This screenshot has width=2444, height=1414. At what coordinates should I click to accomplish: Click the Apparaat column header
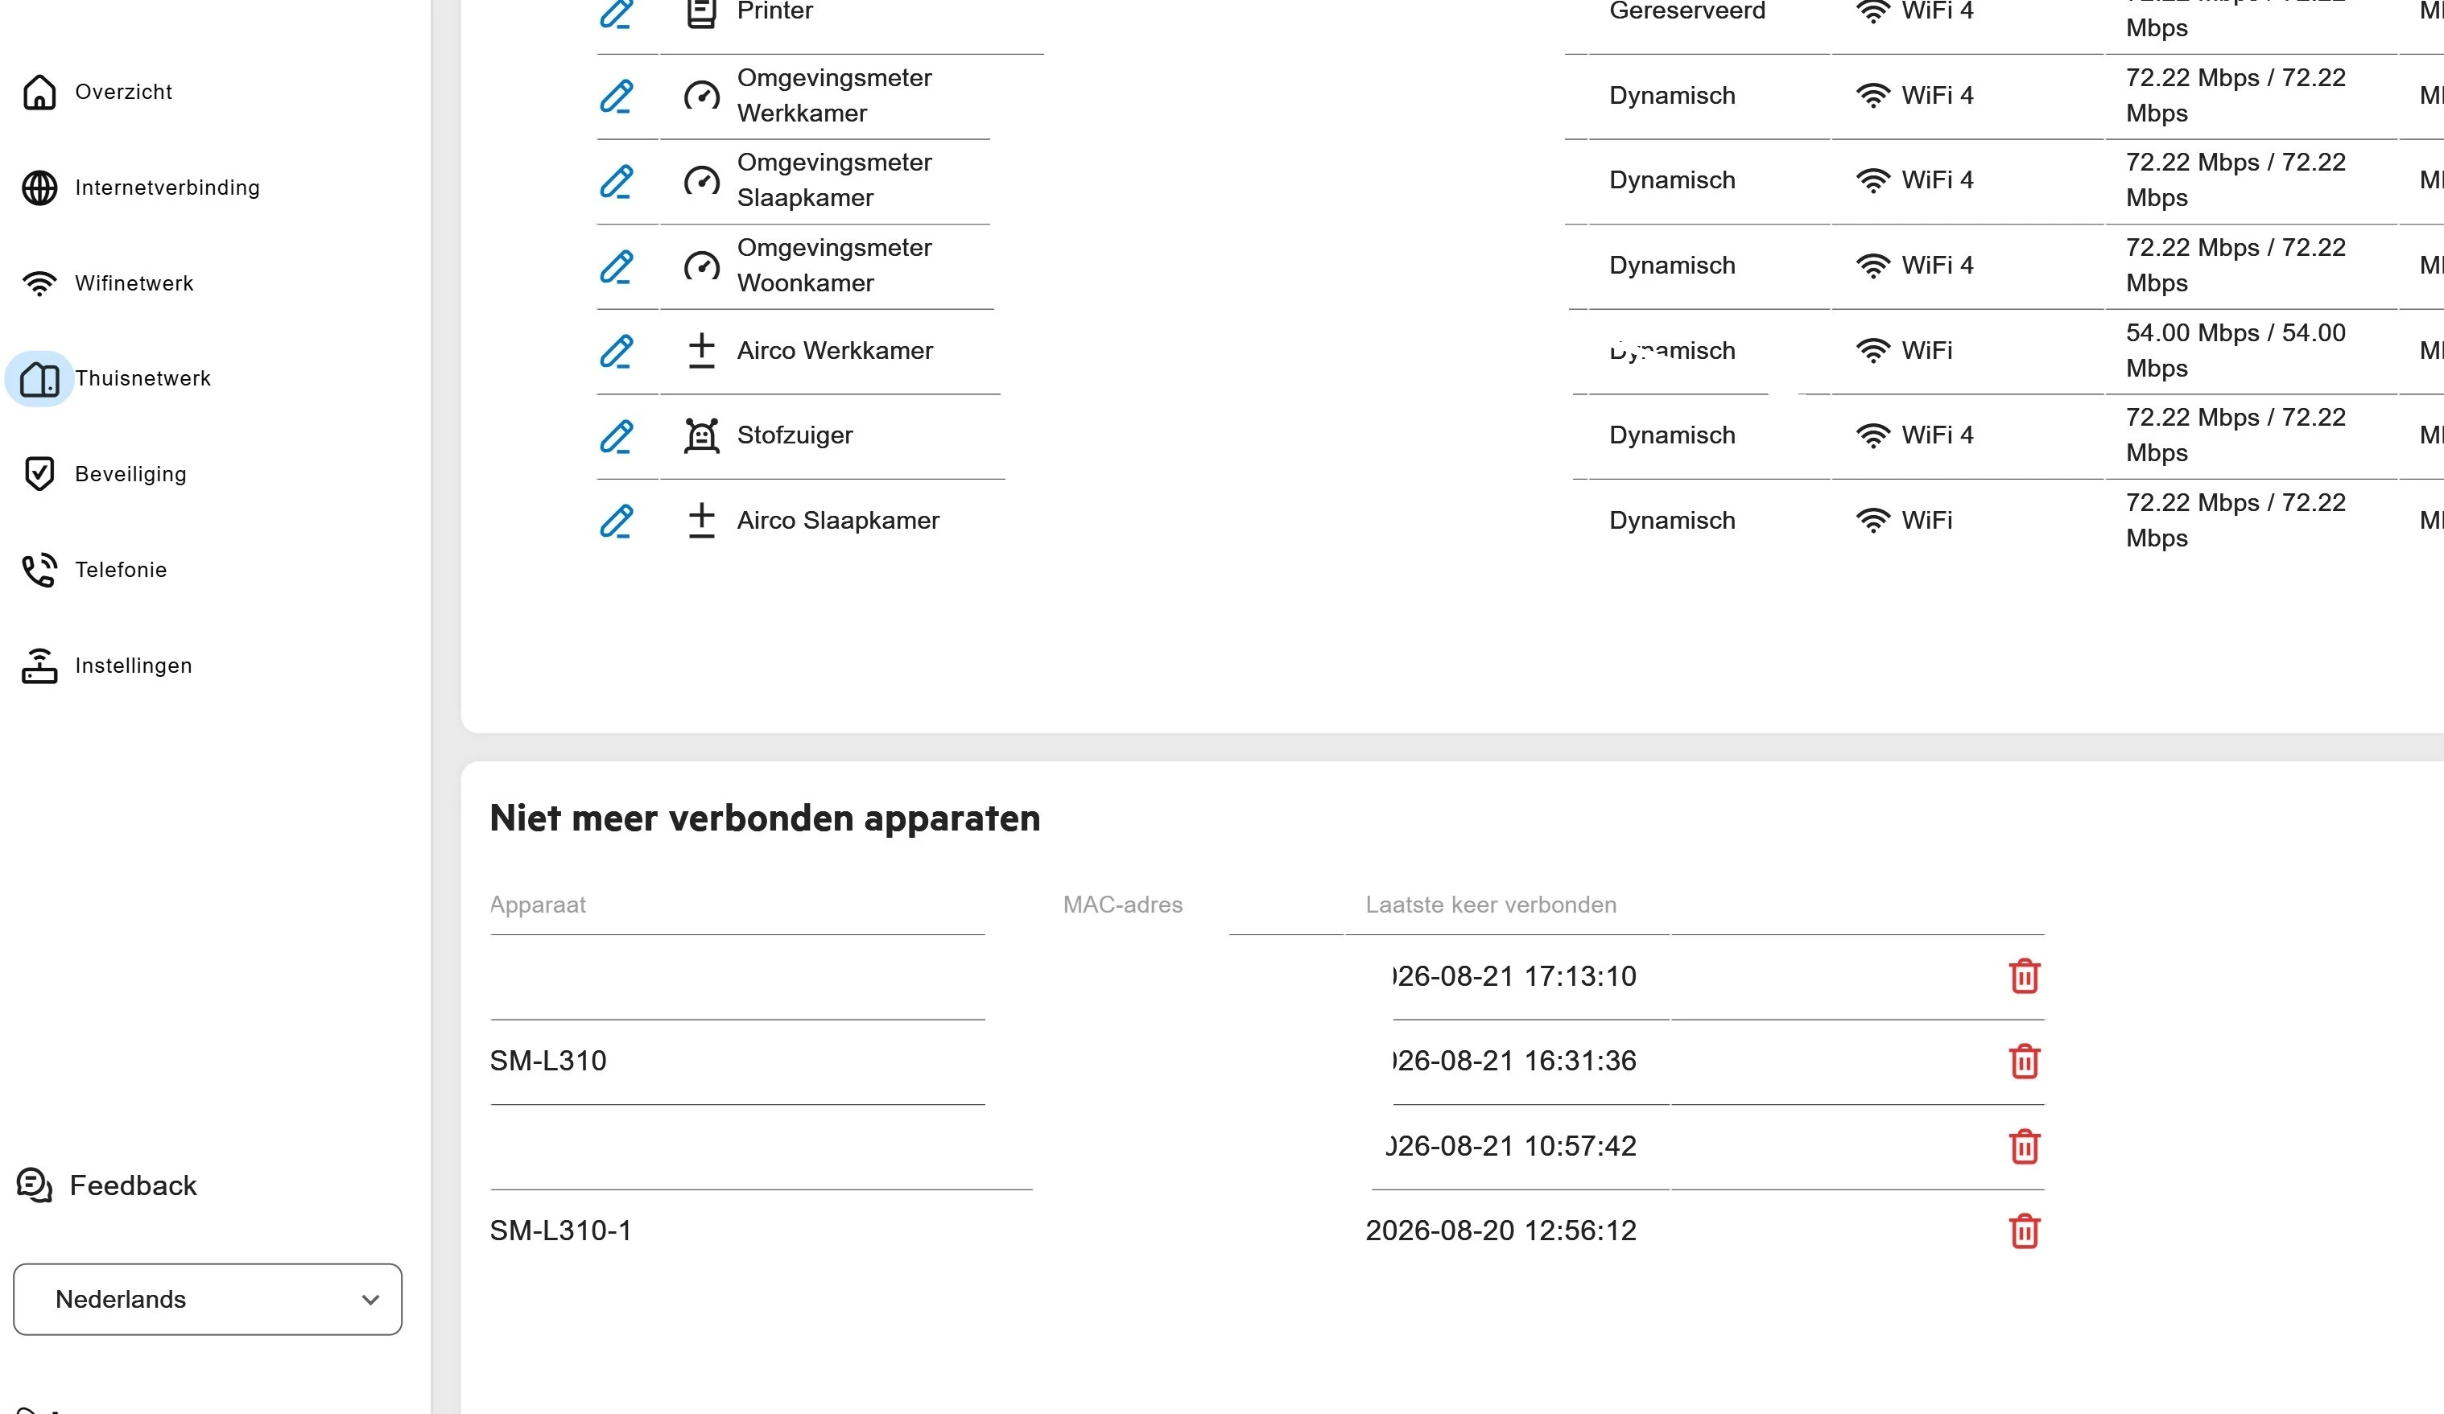[537, 905]
